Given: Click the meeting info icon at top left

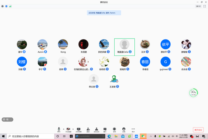Looking at the screenshot, I should [3, 6].
